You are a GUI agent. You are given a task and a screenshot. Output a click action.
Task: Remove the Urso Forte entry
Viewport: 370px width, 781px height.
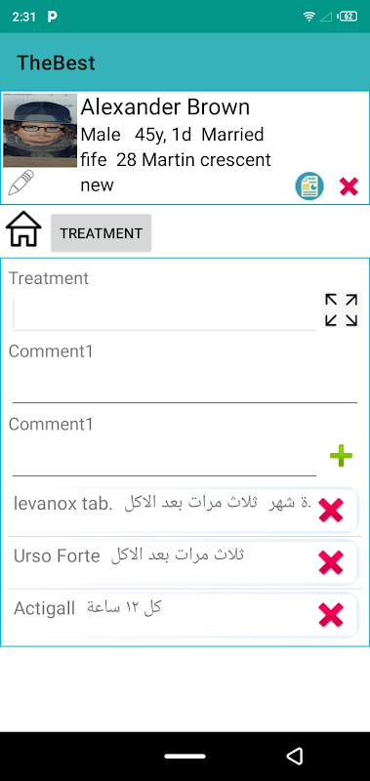click(x=331, y=563)
